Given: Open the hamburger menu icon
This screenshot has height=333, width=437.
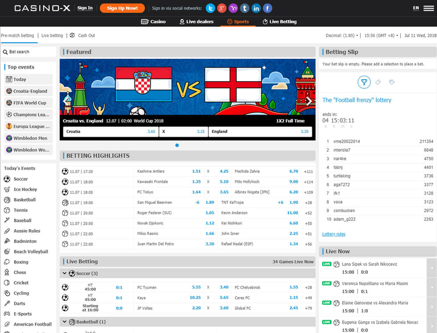Looking at the screenshot, I should tap(429, 8).
